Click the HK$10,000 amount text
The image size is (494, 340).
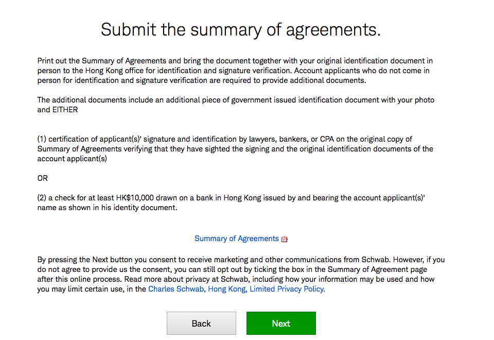[x=135, y=198]
